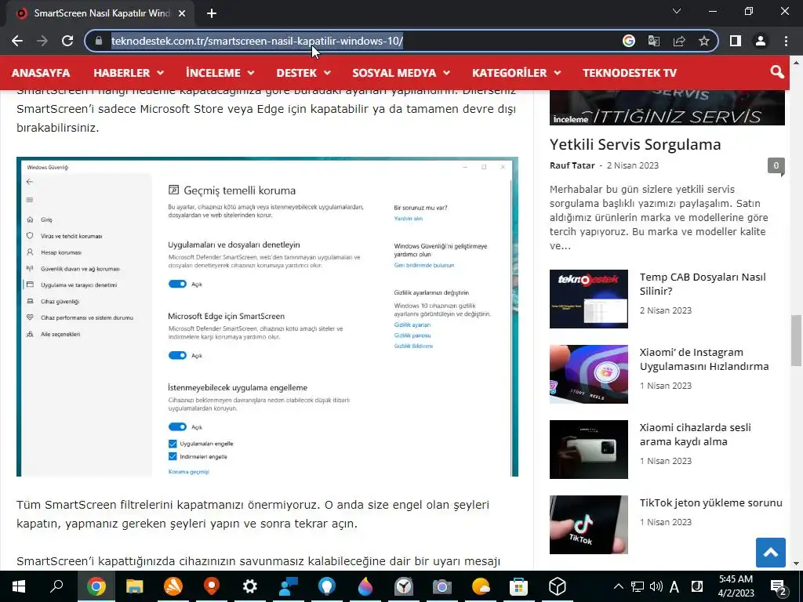Click the date text 2 Nisan 2023 under Temp CAB
Image resolution: width=803 pixels, height=602 pixels.
click(x=665, y=310)
